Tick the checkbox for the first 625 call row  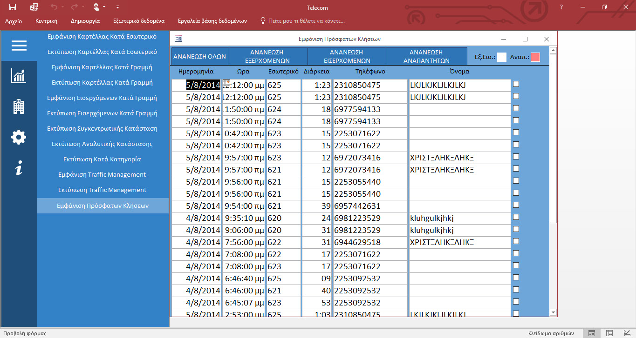pyautogui.click(x=516, y=84)
